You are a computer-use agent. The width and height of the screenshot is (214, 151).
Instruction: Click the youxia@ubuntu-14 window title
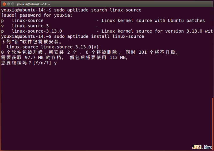click(33, 4)
